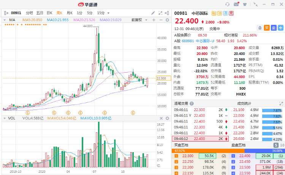Viewport: 285px width, 175px height.
Task: Click the MA10:21.955 indicator label
Action: point(58,20)
